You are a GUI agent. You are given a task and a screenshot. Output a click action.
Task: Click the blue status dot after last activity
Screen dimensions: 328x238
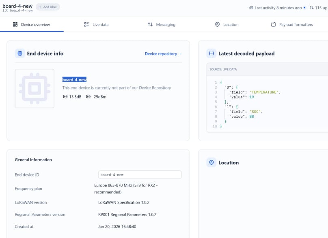[304, 8]
